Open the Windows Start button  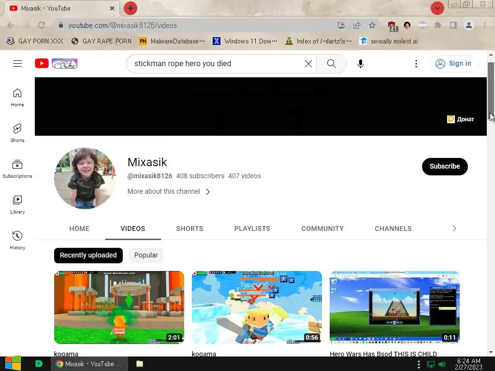13,363
